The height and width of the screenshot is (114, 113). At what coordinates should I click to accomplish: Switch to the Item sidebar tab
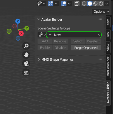[x=108, y=22]
